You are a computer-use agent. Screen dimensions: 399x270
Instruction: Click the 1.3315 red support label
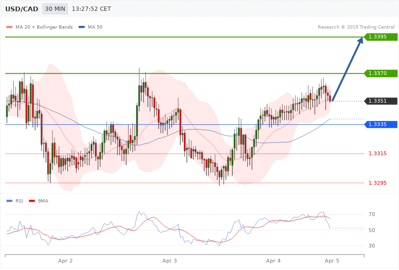click(x=377, y=153)
